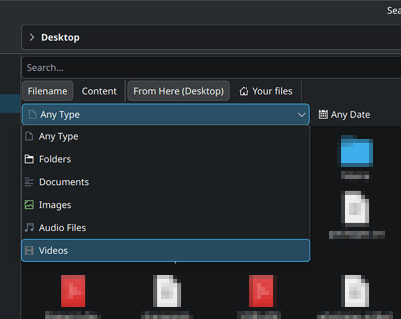
Task: Switch search mode to Content
Action: pyautogui.click(x=99, y=91)
